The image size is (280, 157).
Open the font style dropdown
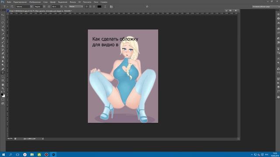pos(44,7)
